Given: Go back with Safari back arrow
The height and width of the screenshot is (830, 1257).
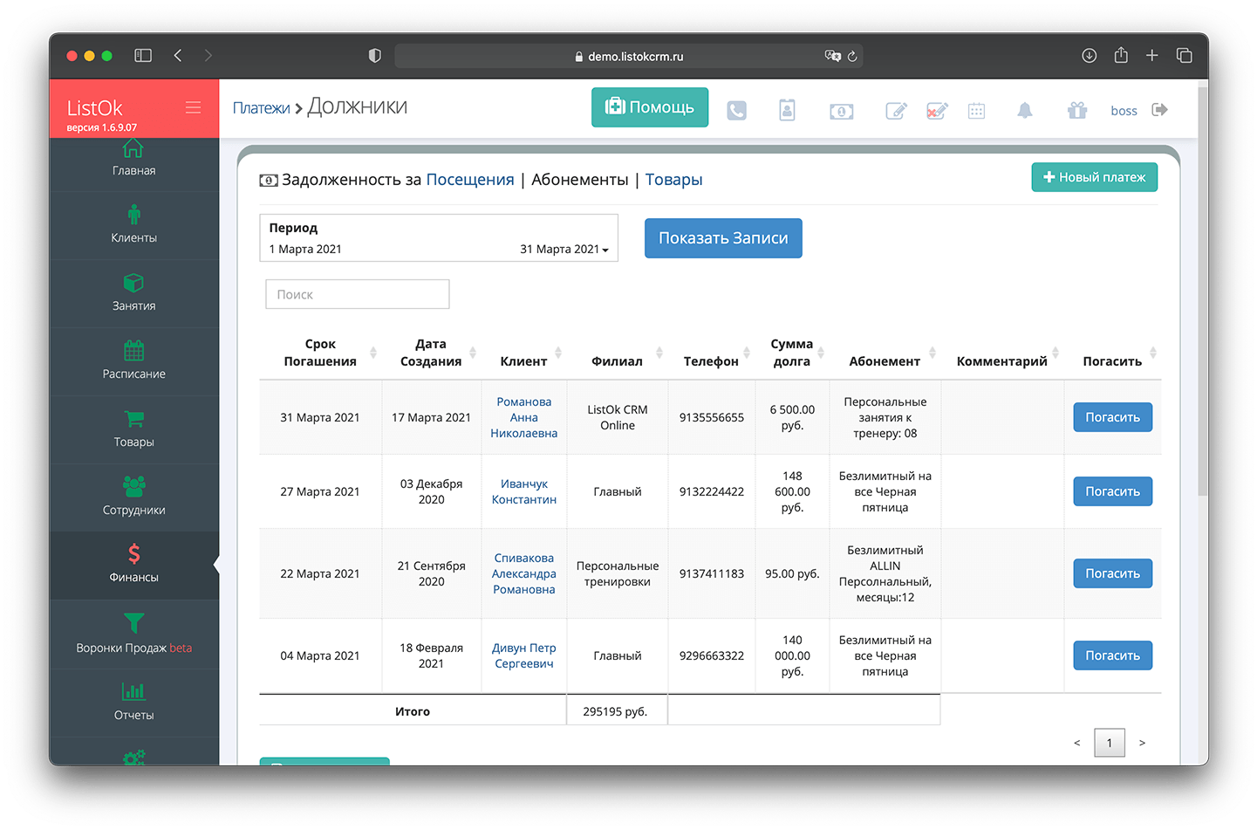Looking at the screenshot, I should (x=178, y=56).
